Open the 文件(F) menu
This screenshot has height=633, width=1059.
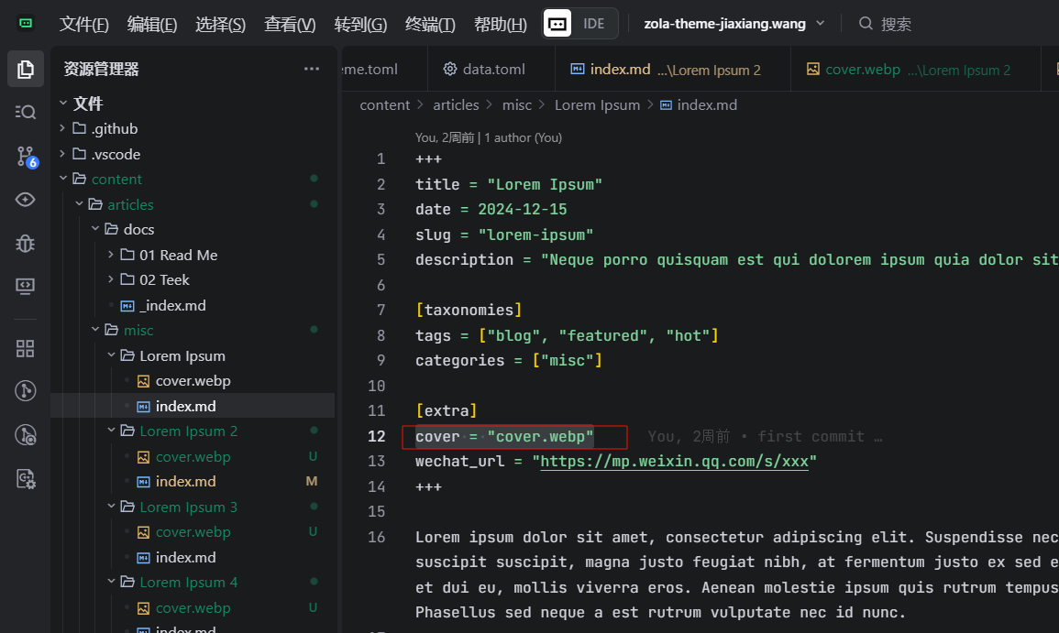tap(84, 25)
